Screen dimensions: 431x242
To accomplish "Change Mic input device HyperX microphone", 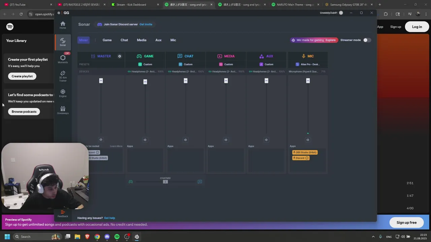I will 307,72.
